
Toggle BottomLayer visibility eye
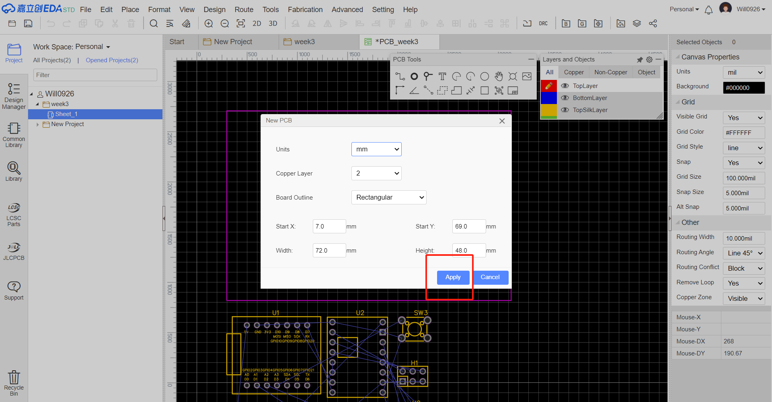coord(565,98)
